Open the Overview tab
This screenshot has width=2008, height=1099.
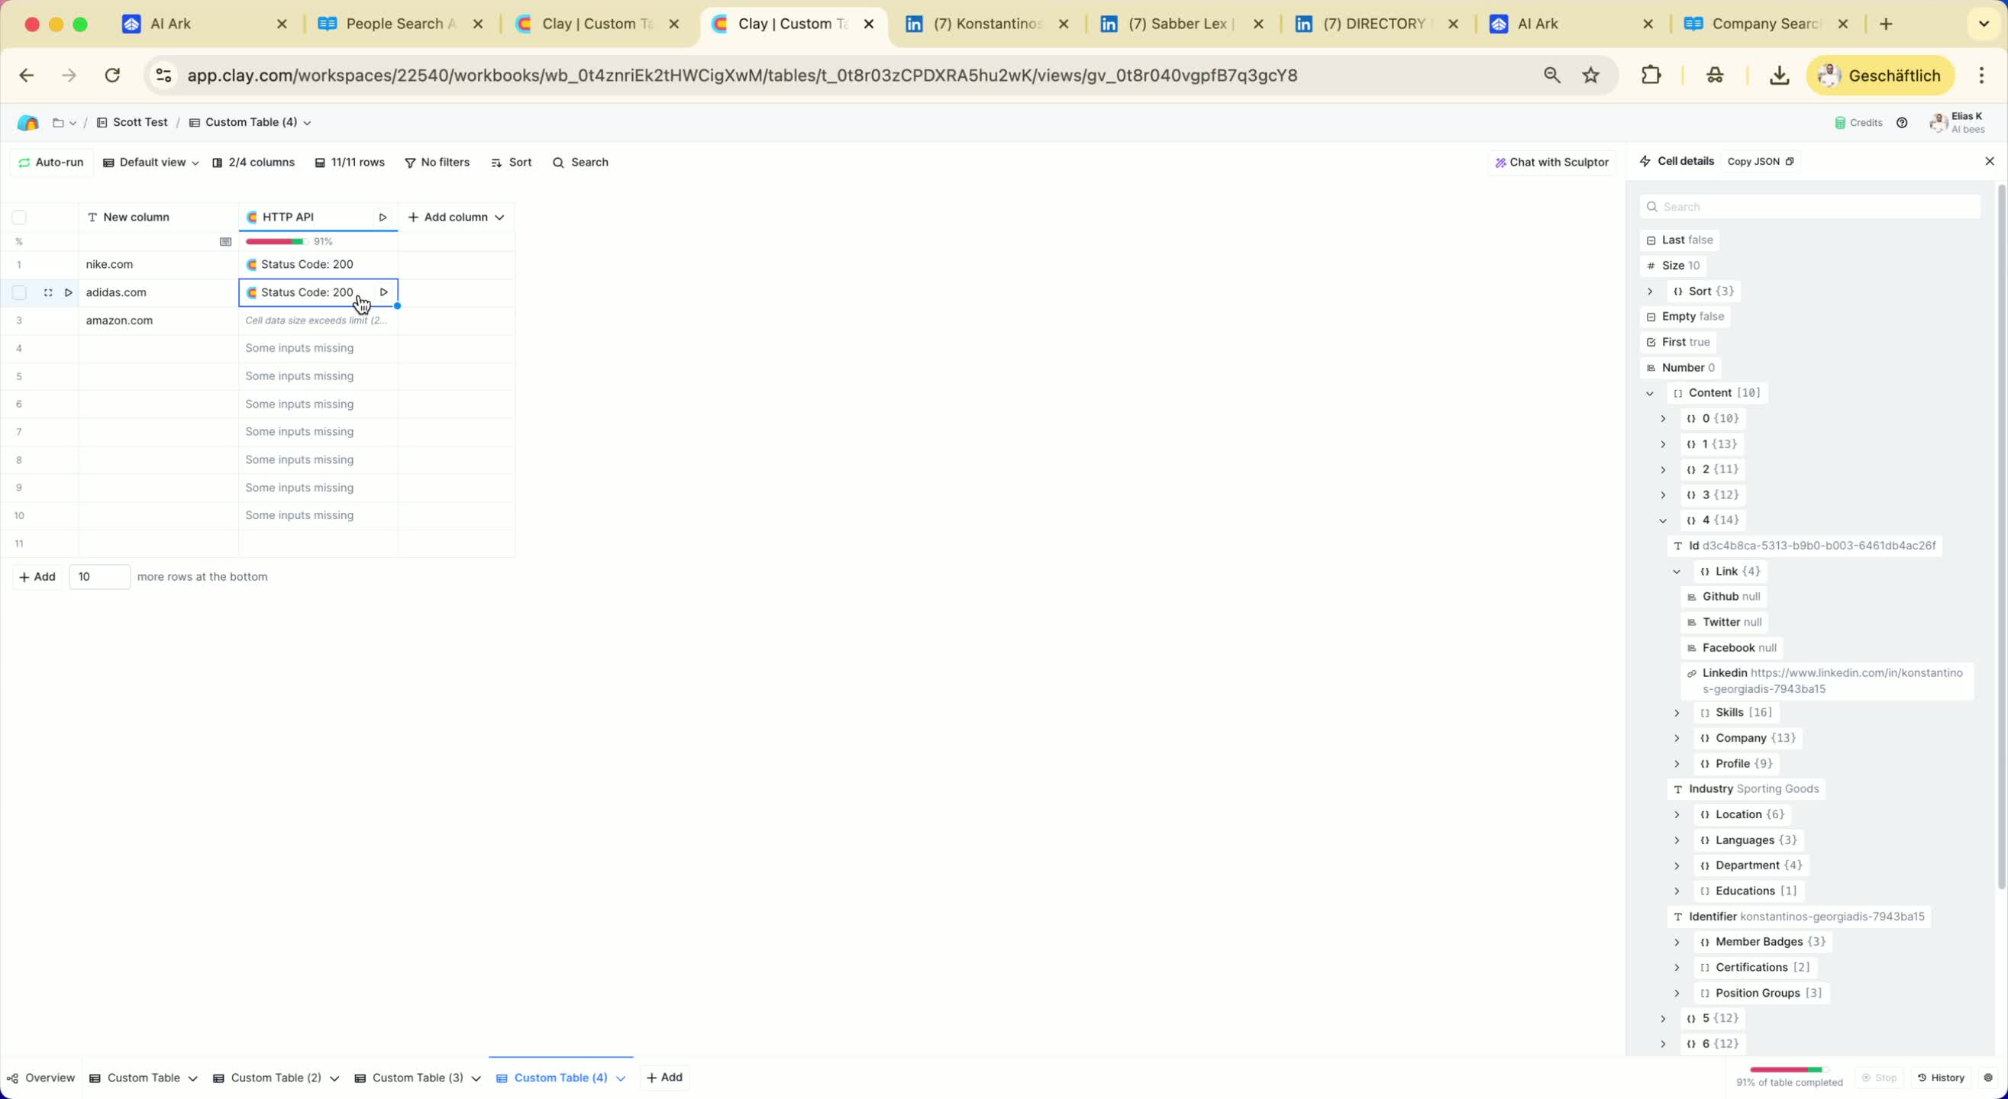(x=41, y=1077)
